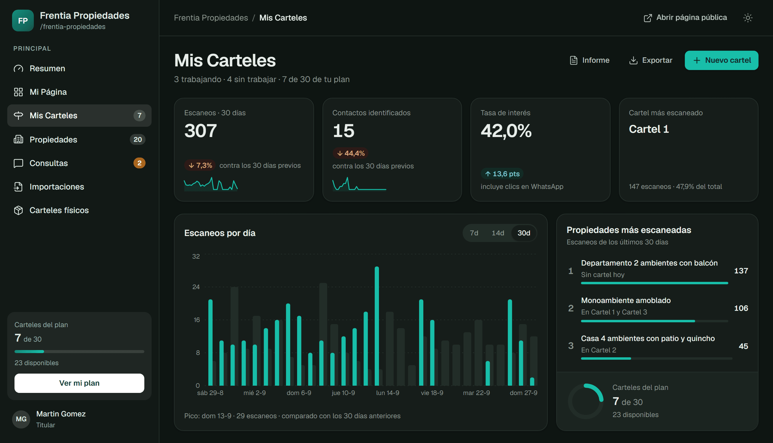Image resolution: width=773 pixels, height=443 pixels.
Task: Click the 13,6 pts increase badge
Action: [502, 174]
